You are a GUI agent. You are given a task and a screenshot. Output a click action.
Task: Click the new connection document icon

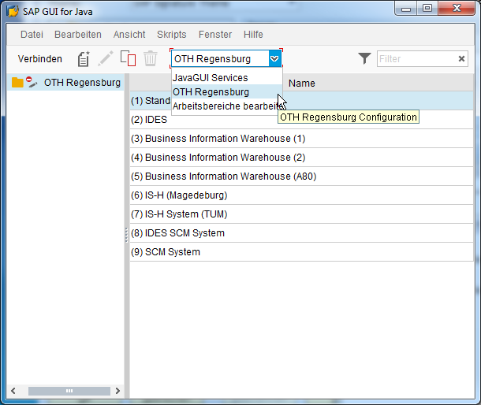(x=84, y=59)
